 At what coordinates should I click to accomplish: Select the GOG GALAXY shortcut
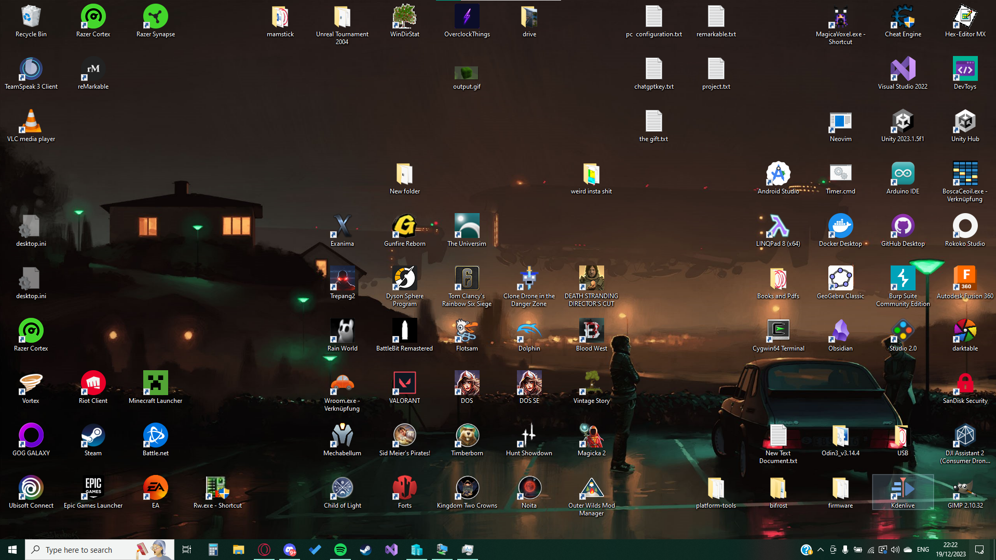31,440
